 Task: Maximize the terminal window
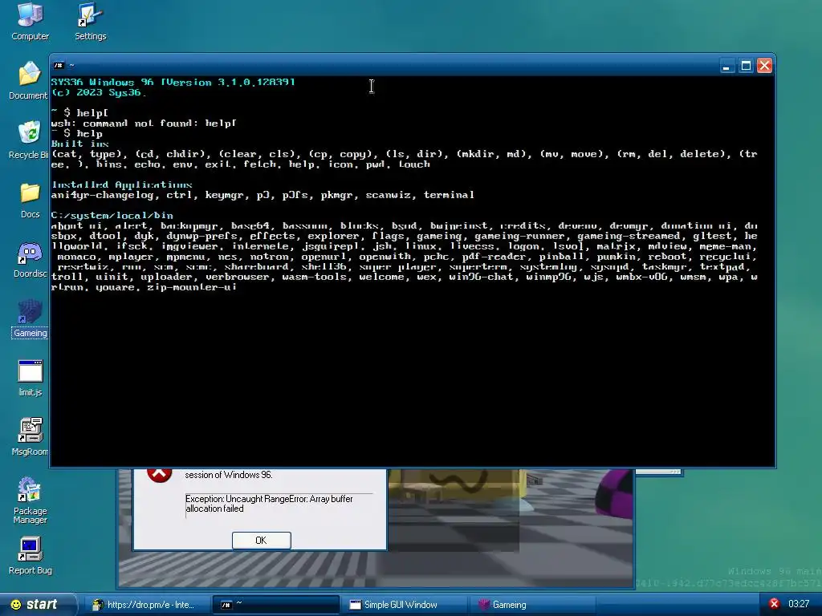tap(746, 66)
